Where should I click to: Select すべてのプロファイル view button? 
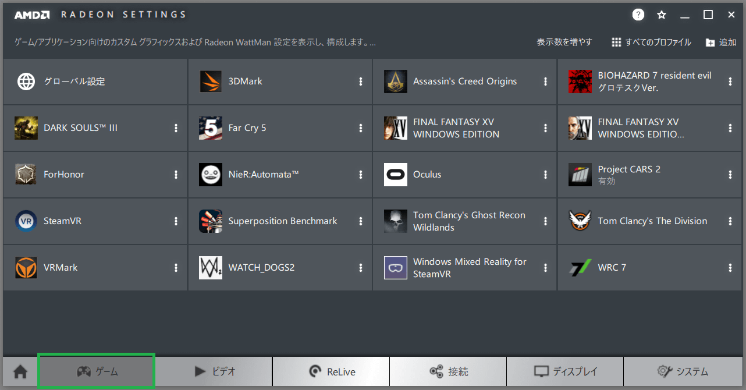point(651,42)
